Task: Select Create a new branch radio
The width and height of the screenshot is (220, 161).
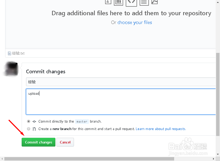Action: [x=29, y=129]
